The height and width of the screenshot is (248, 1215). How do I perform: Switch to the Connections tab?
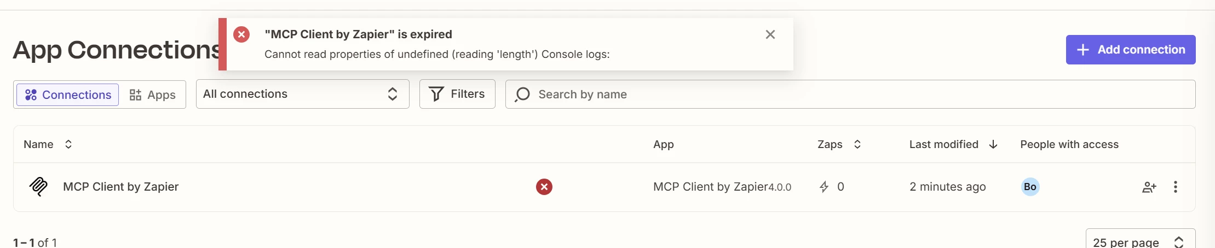(x=68, y=95)
